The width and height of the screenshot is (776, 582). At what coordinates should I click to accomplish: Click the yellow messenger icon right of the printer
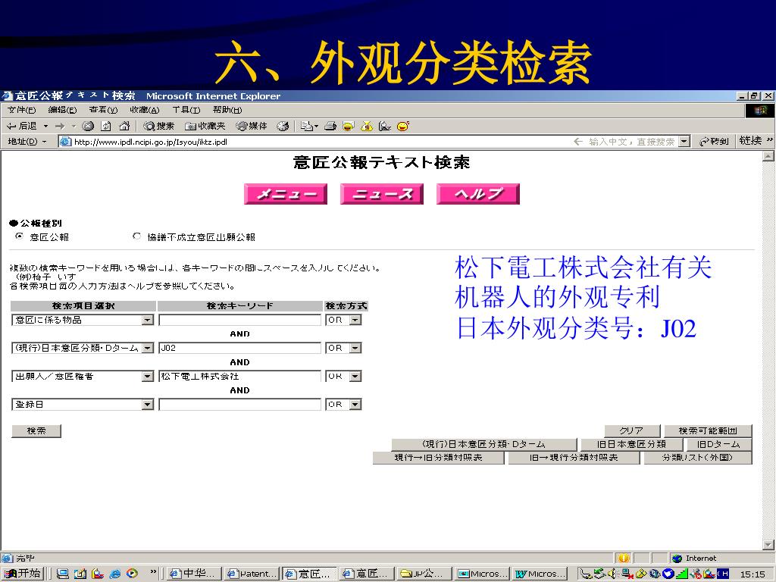click(x=349, y=127)
